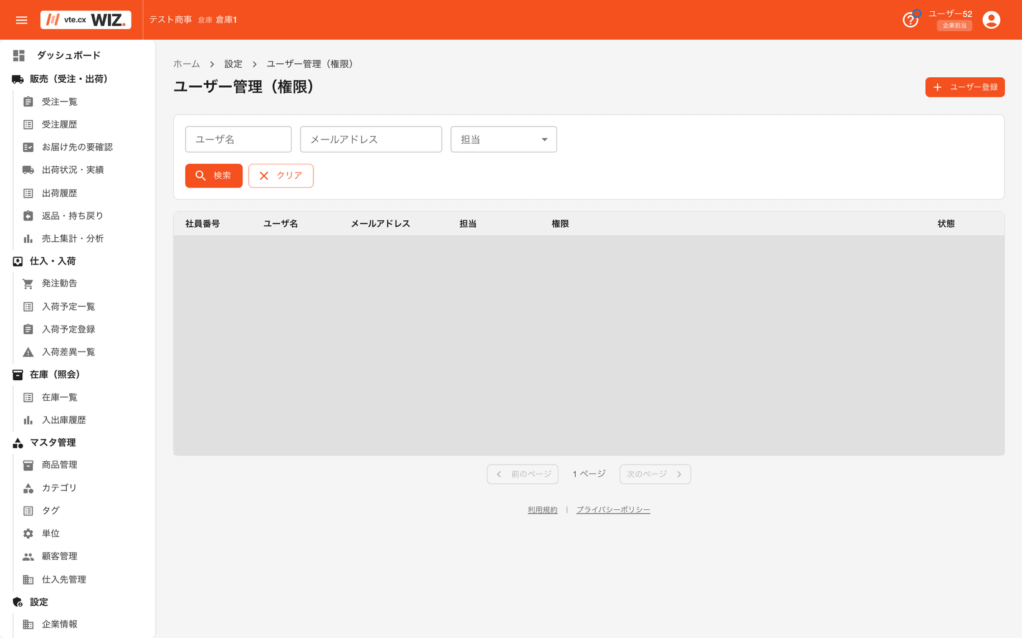This screenshot has width=1022, height=638.
Task: Select the 設定 section in the sidebar
Action: coord(39,602)
